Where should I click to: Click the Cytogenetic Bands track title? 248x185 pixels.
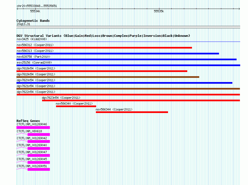tap(33, 21)
